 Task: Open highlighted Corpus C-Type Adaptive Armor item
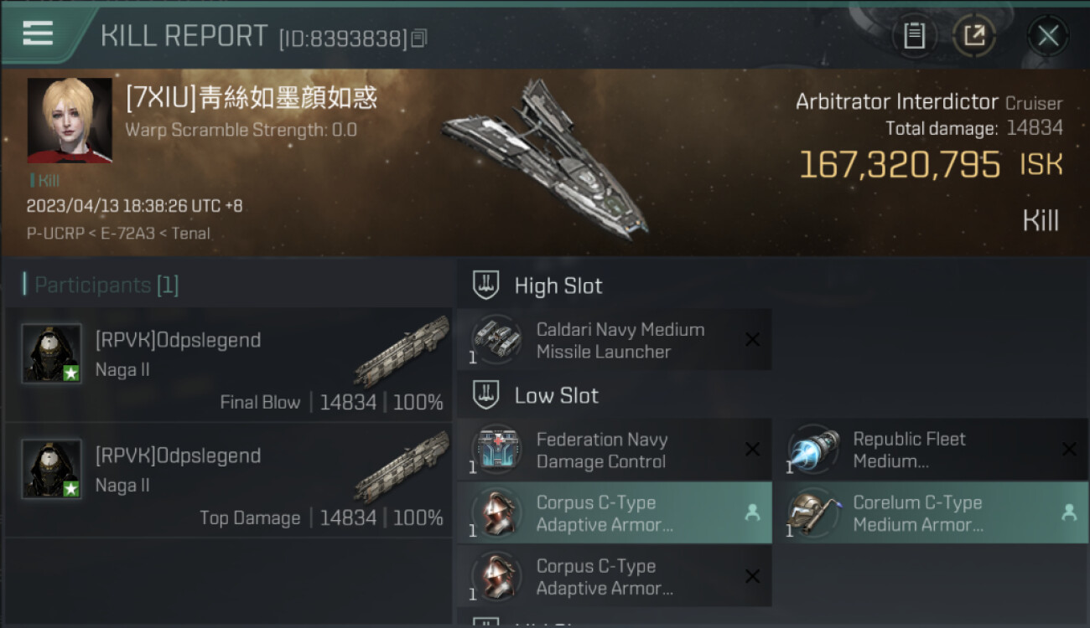coord(615,513)
